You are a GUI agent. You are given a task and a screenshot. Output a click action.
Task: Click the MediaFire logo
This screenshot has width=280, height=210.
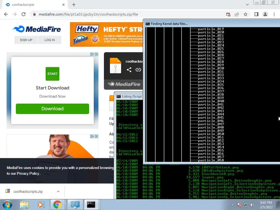point(37,29)
